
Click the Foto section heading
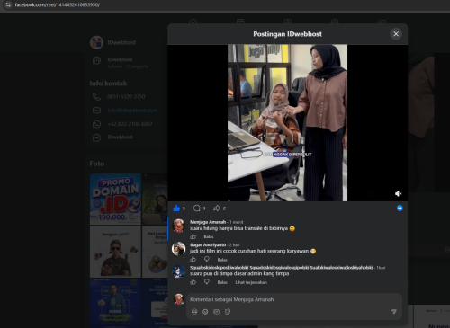[97, 164]
